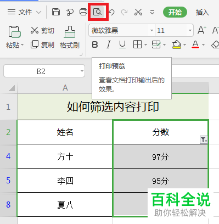Expand the font size dropdown arrow

[190, 30]
